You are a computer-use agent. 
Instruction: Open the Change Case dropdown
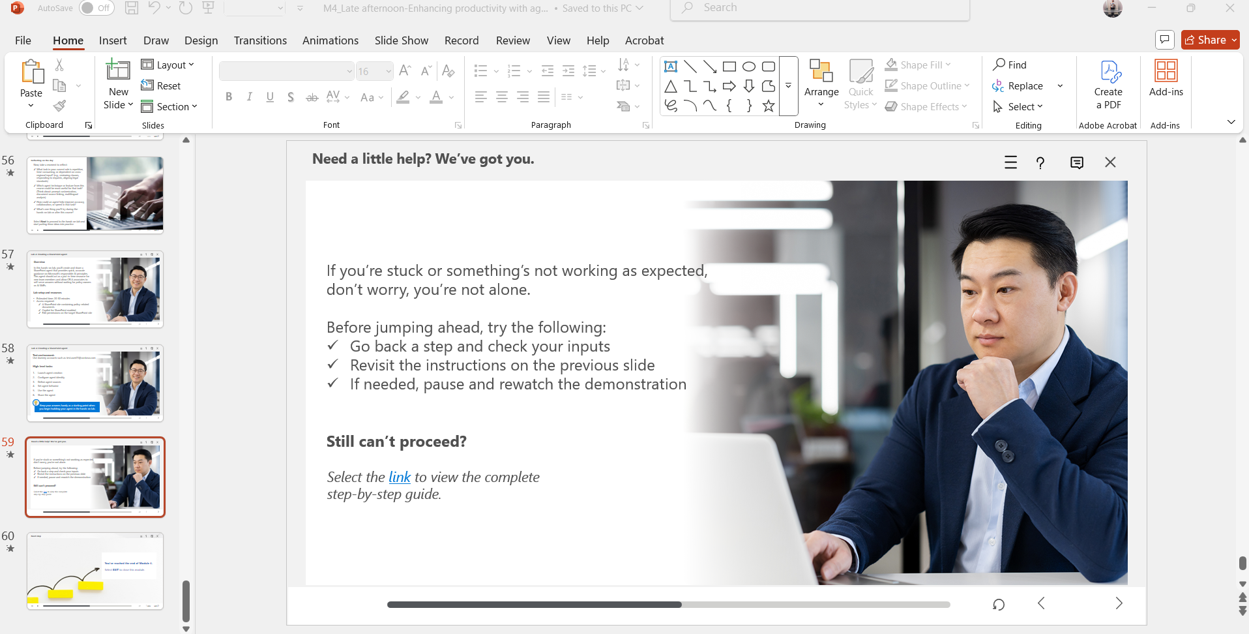(372, 97)
